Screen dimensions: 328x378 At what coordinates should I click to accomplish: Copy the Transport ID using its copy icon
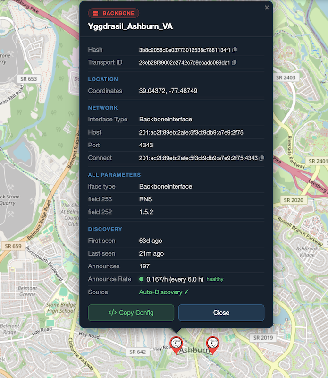coord(234,62)
